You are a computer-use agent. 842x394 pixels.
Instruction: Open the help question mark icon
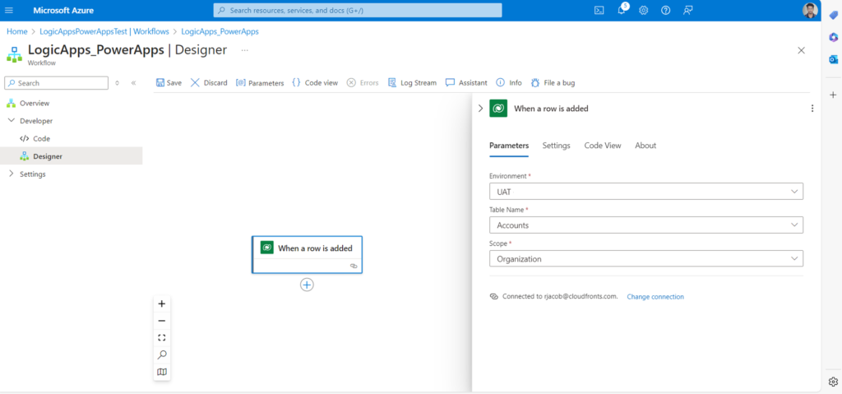pos(665,10)
